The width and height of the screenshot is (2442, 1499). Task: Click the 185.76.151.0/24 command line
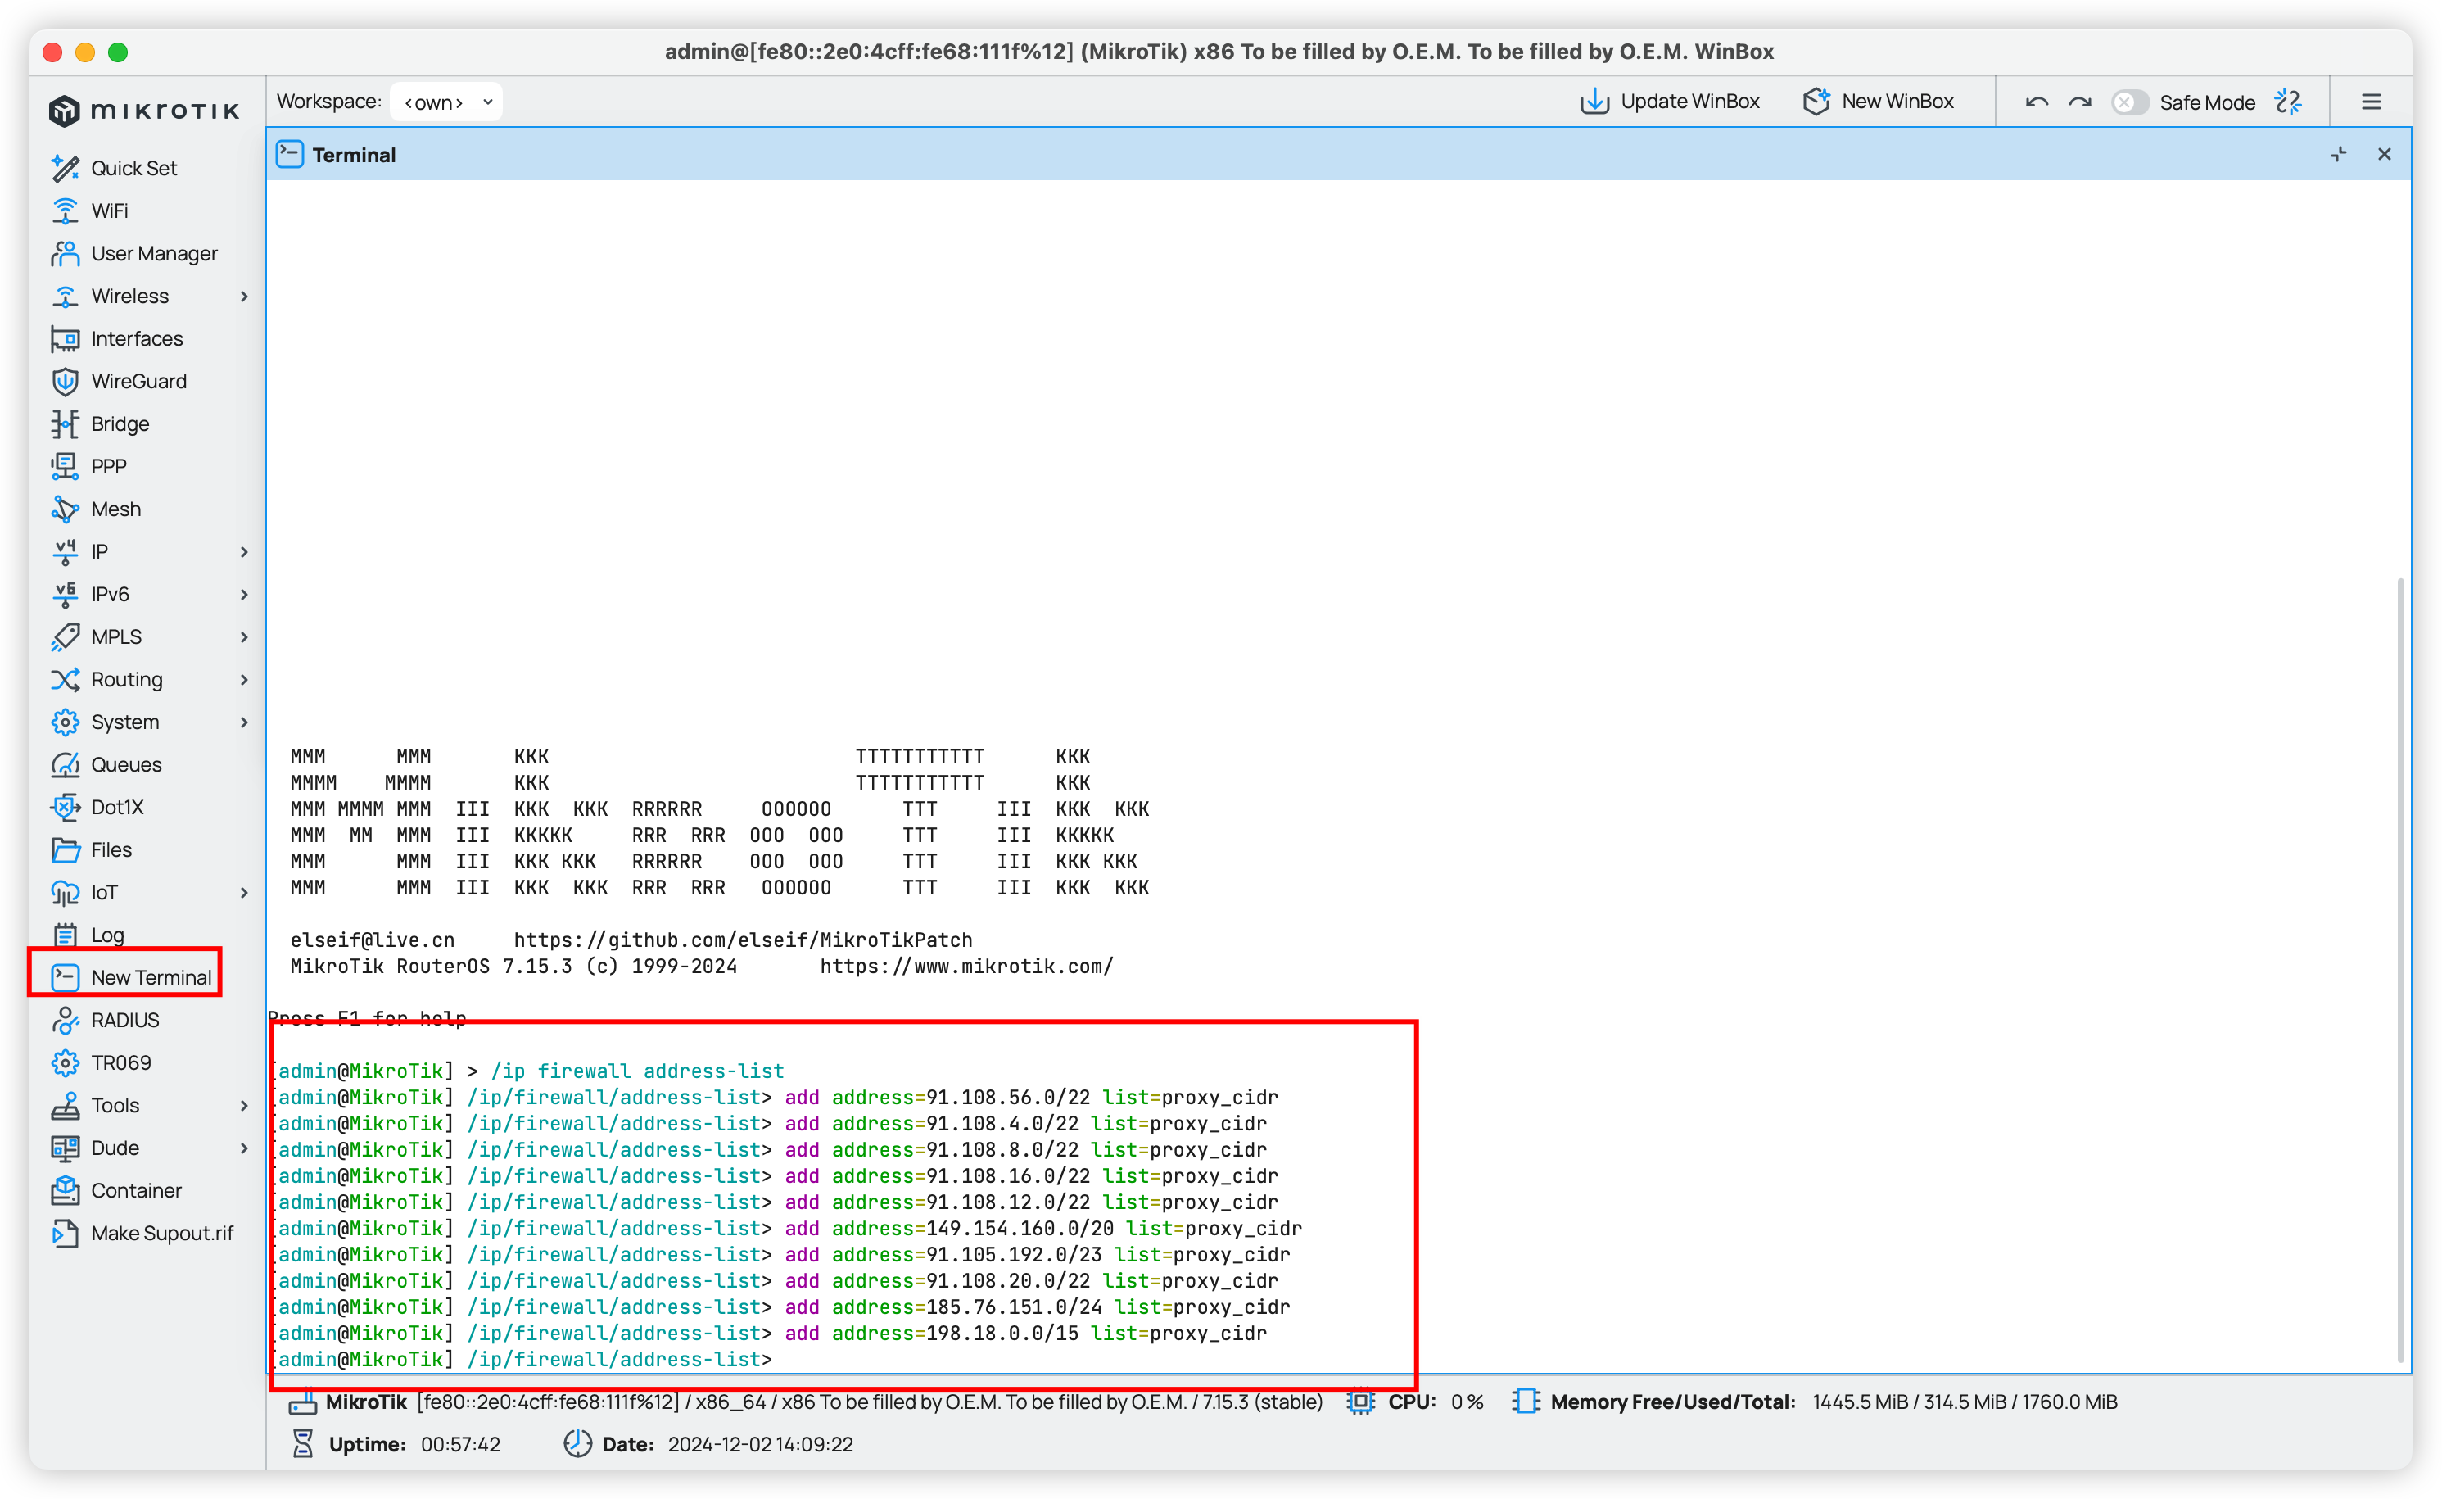(781, 1307)
